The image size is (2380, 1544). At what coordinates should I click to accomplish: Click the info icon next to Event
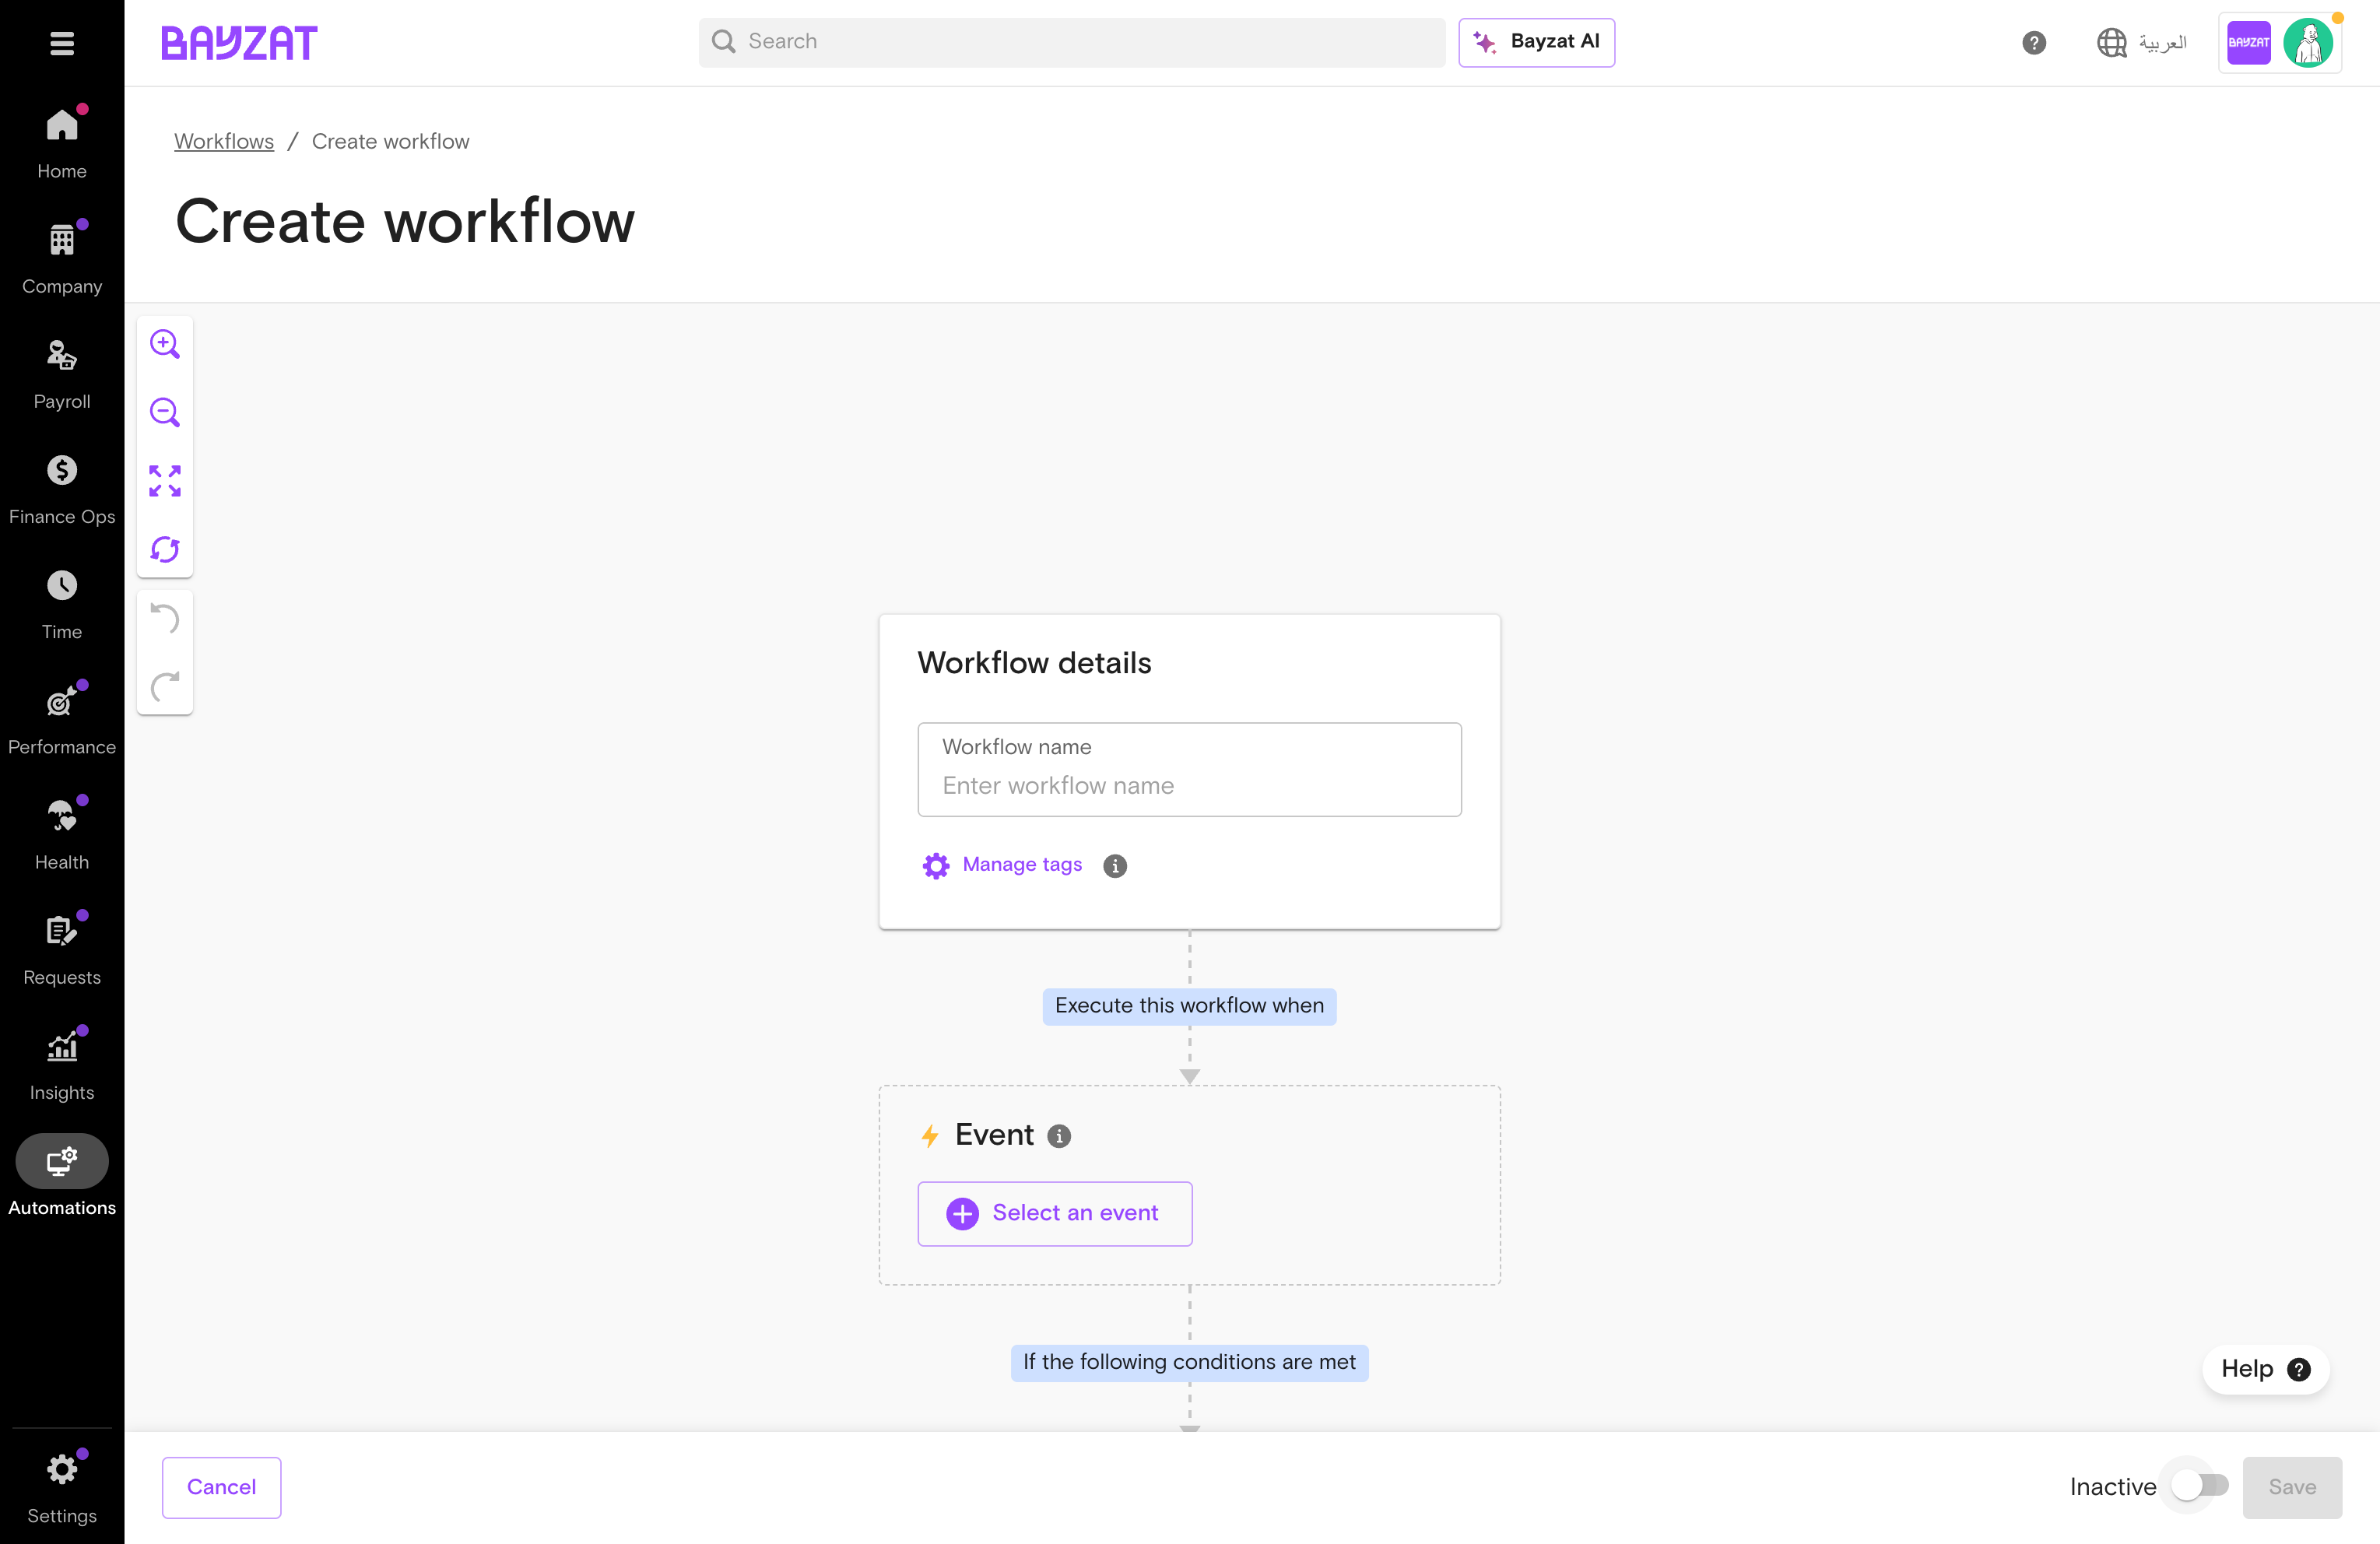click(1058, 1136)
